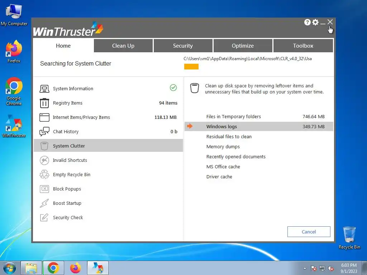Click the Registry Items trash icon
The image size is (367, 275).
tap(44, 103)
